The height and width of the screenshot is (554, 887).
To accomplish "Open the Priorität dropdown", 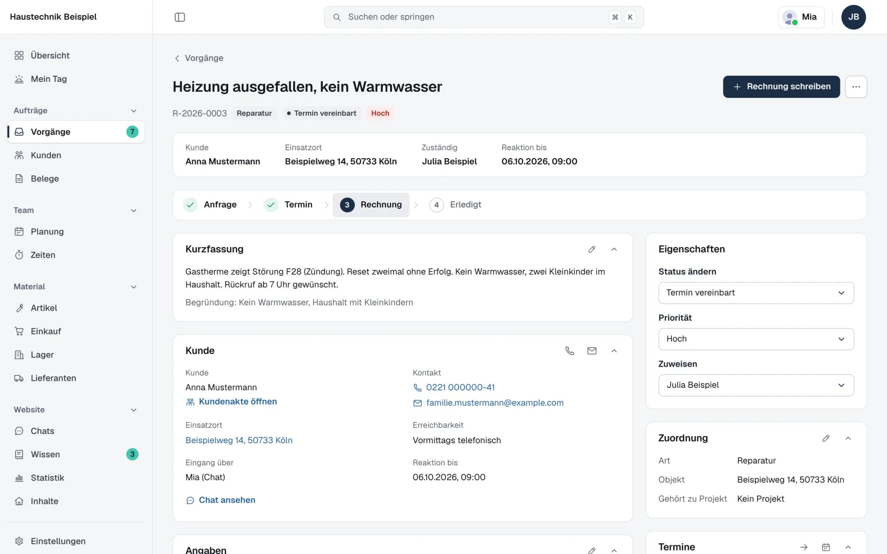I will 756,339.
